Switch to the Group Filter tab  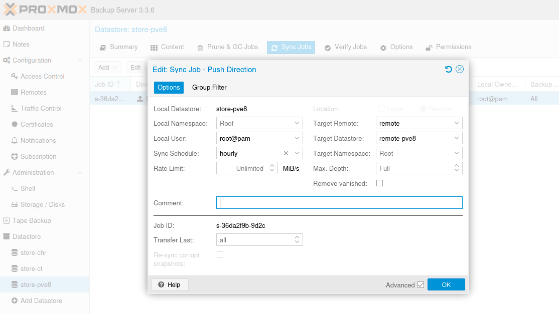point(209,88)
